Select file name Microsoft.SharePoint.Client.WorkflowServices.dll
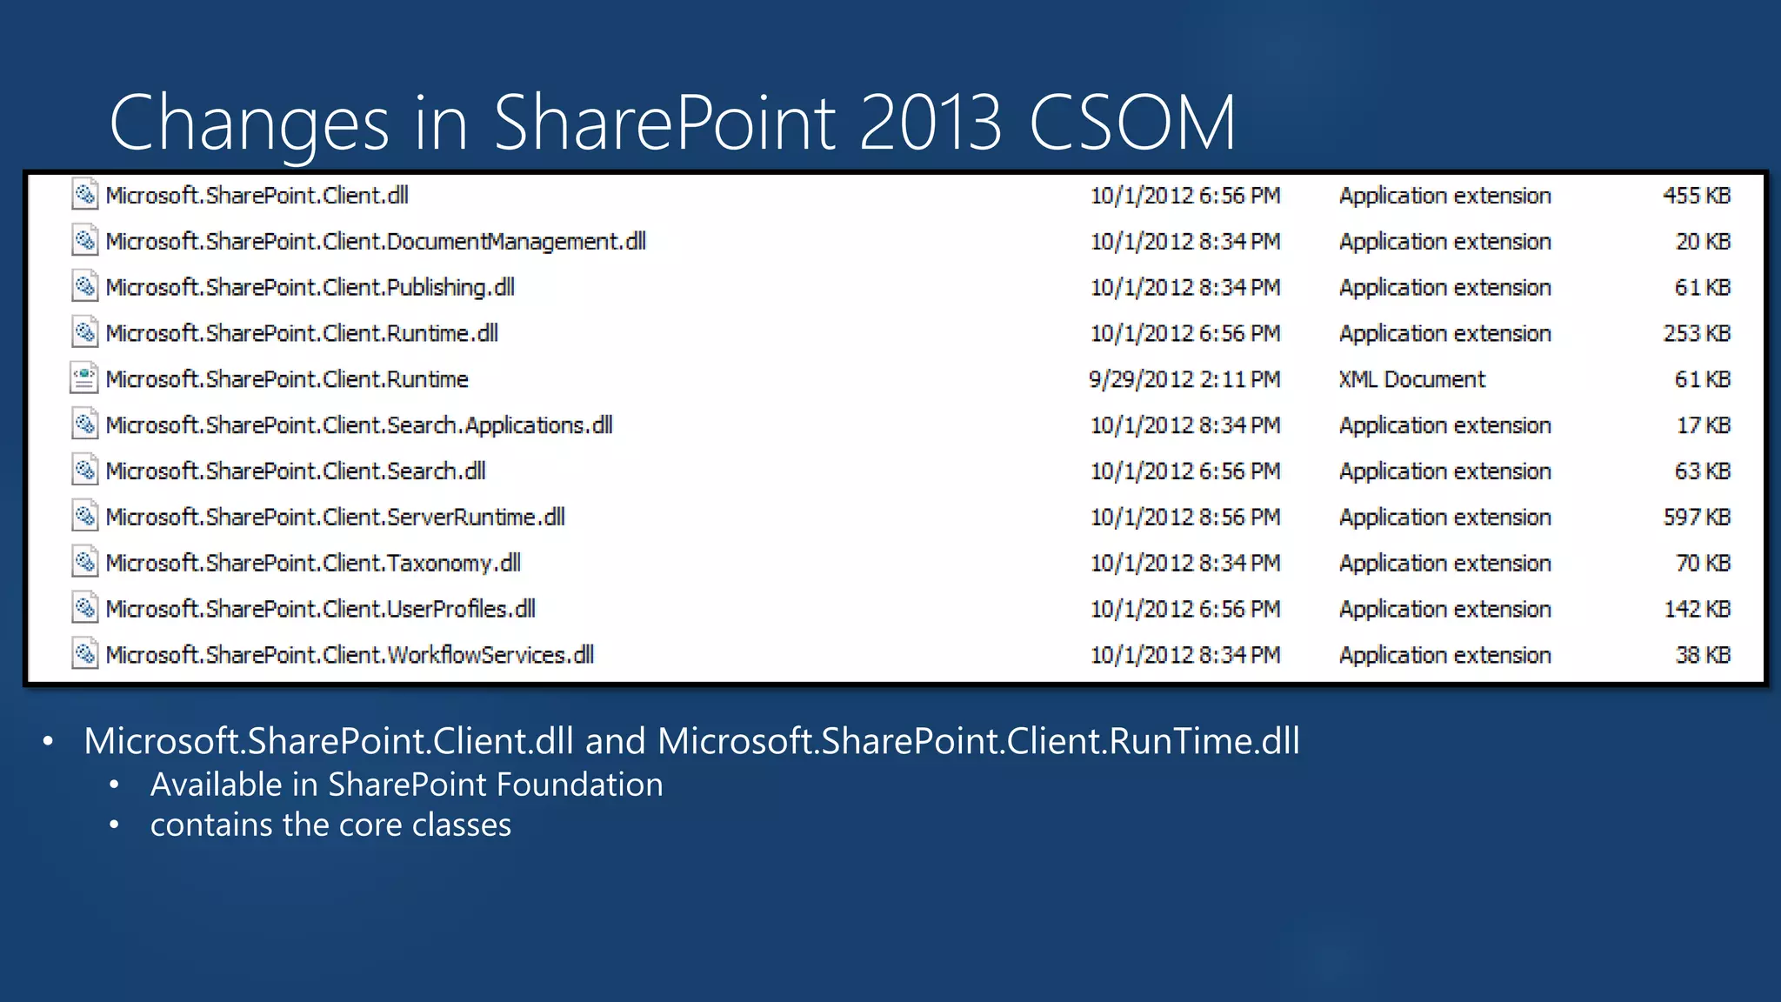 (350, 655)
